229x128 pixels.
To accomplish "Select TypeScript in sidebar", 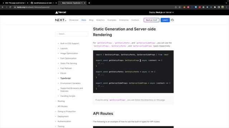I will coord(65,78).
